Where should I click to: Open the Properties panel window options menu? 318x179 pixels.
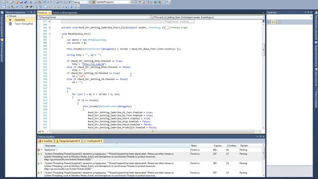pyautogui.click(x=305, y=12)
